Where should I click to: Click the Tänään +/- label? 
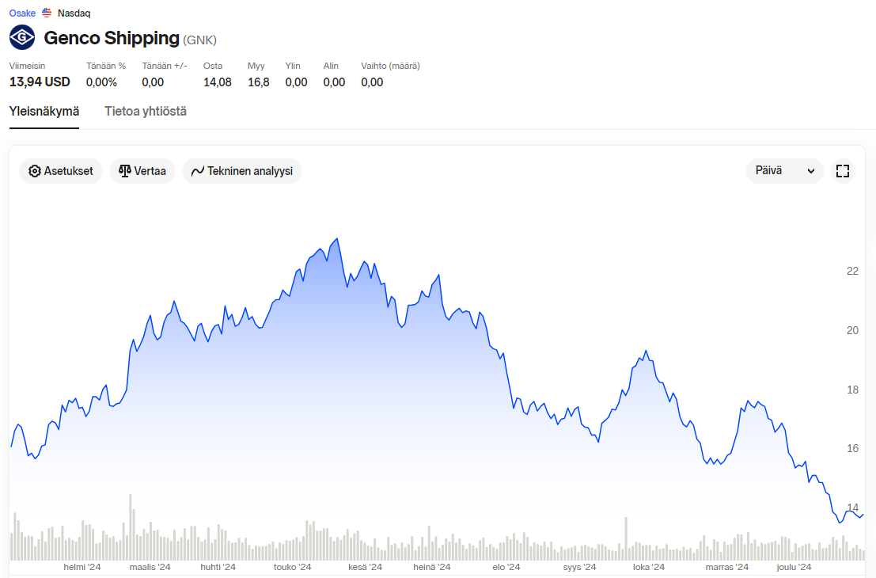[x=165, y=66]
